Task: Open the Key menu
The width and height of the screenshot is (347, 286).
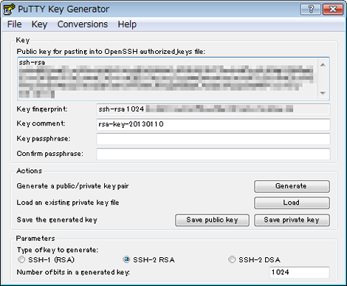Action: coord(39,24)
